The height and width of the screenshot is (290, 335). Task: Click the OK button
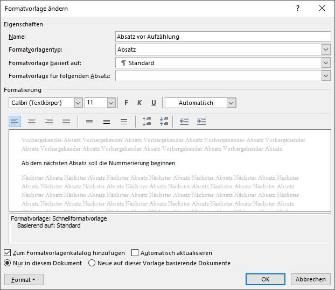click(265, 280)
